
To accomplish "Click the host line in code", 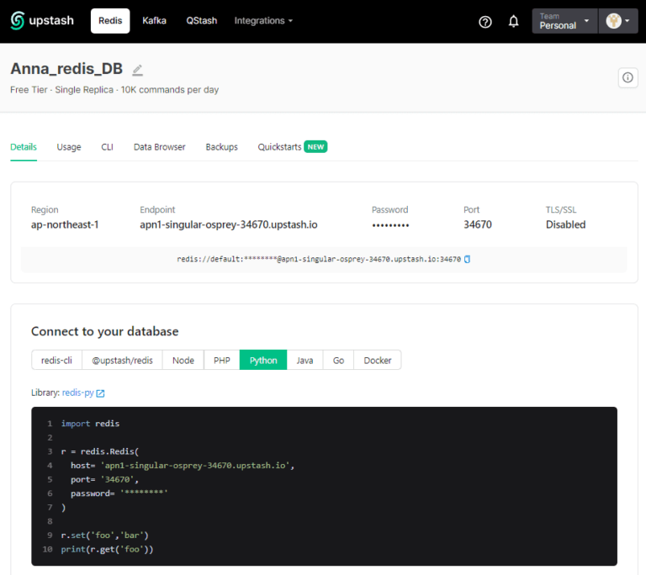I will coord(183,466).
